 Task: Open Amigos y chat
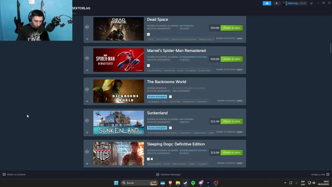click(320, 175)
